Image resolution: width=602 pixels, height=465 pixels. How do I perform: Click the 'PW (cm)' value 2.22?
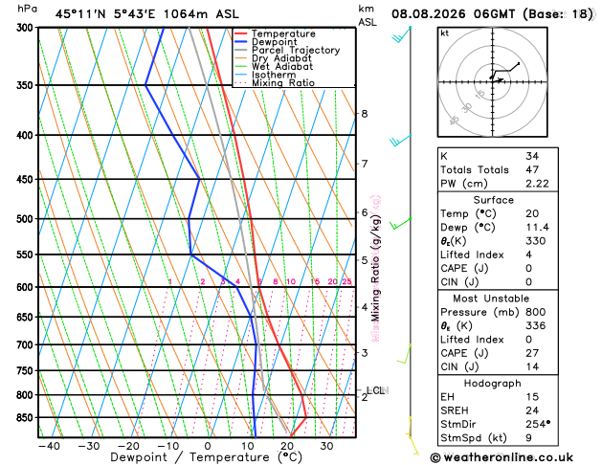click(x=537, y=184)
